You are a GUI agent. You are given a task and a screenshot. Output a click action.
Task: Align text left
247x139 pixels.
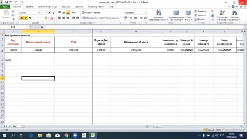click(x=59, y=18)
